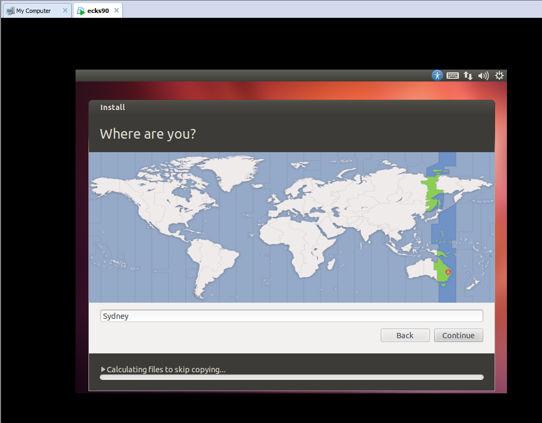Expand the Calculating files to skip details
The image size is (542, 423).
[x=103, y=370]
